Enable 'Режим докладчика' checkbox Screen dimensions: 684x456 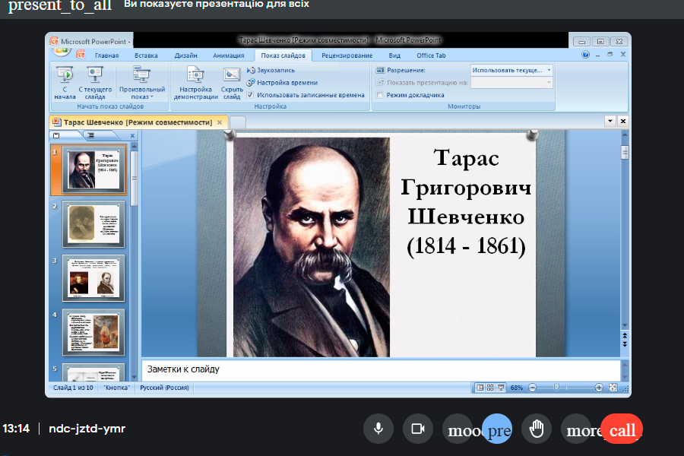point(380,95)
